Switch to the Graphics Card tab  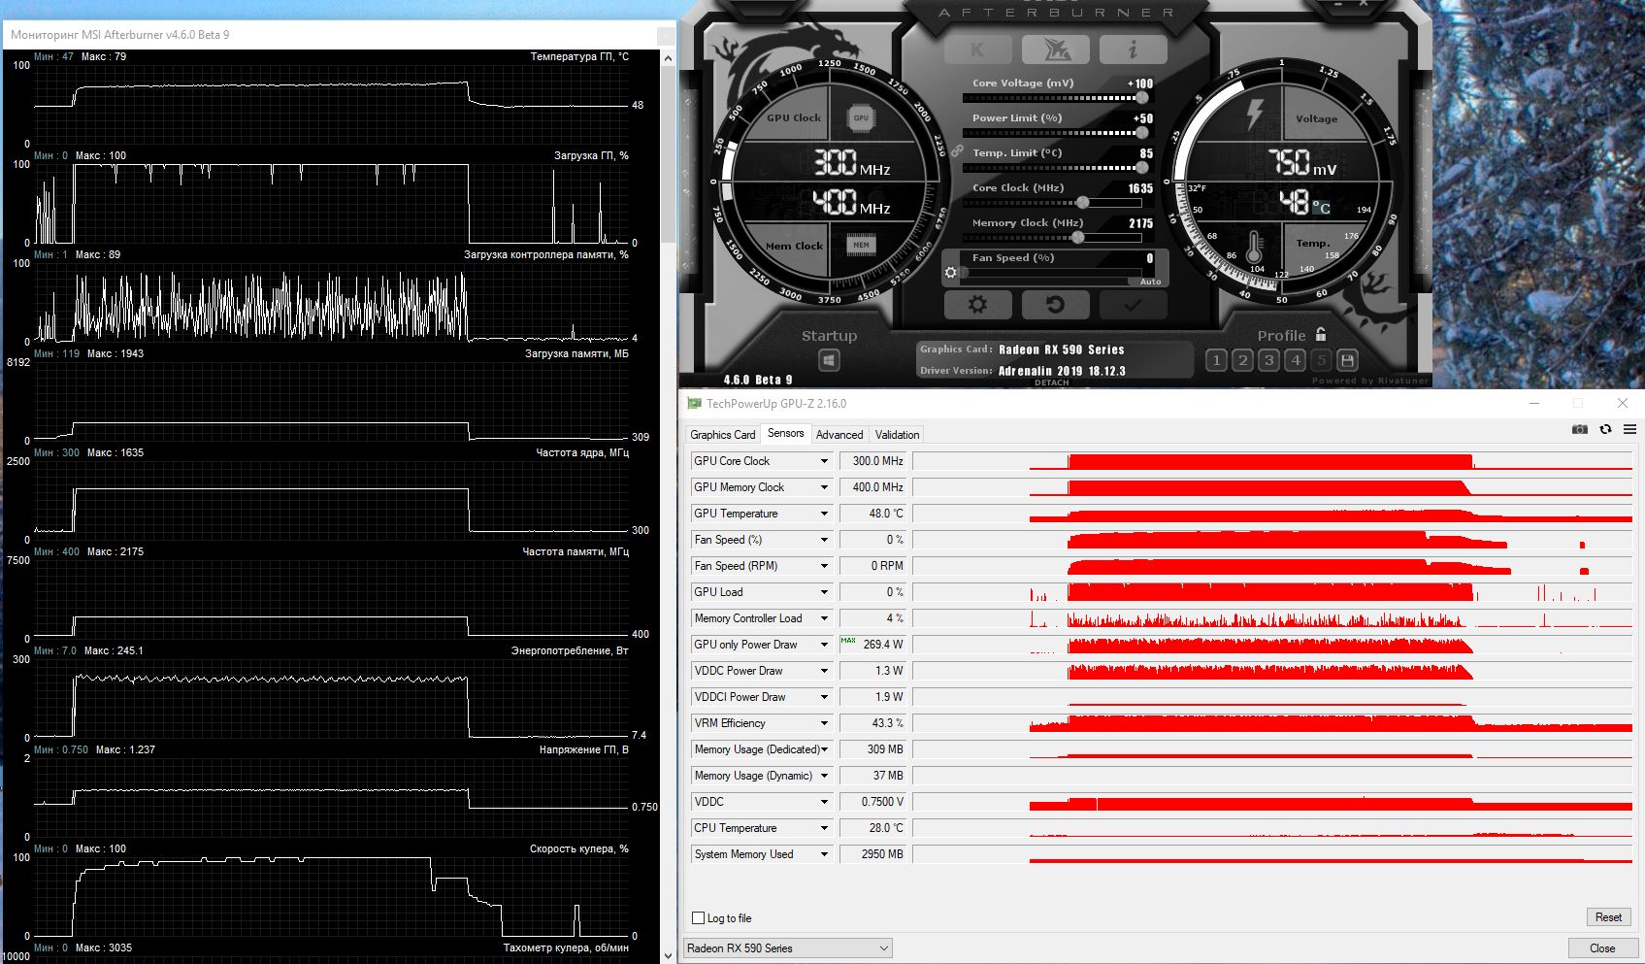(723, 435)
